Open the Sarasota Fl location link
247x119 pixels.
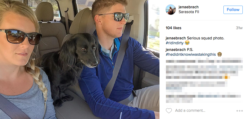189,12
